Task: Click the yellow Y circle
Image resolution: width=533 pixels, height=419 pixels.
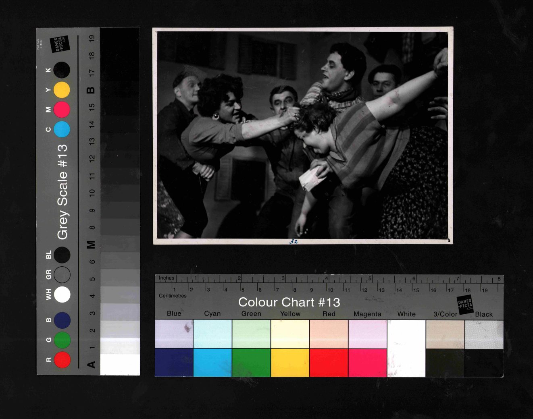Action: 62,90
